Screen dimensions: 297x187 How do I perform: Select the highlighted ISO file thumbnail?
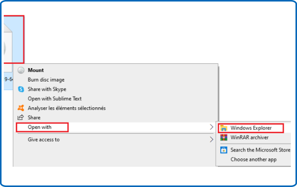[13, 39]
